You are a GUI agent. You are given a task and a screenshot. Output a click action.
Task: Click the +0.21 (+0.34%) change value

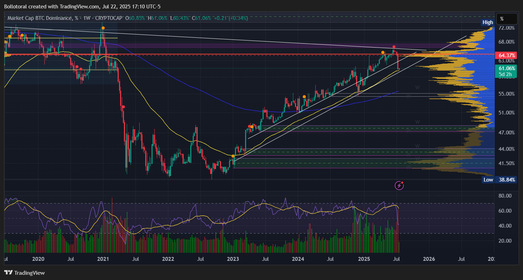[231, 18]
